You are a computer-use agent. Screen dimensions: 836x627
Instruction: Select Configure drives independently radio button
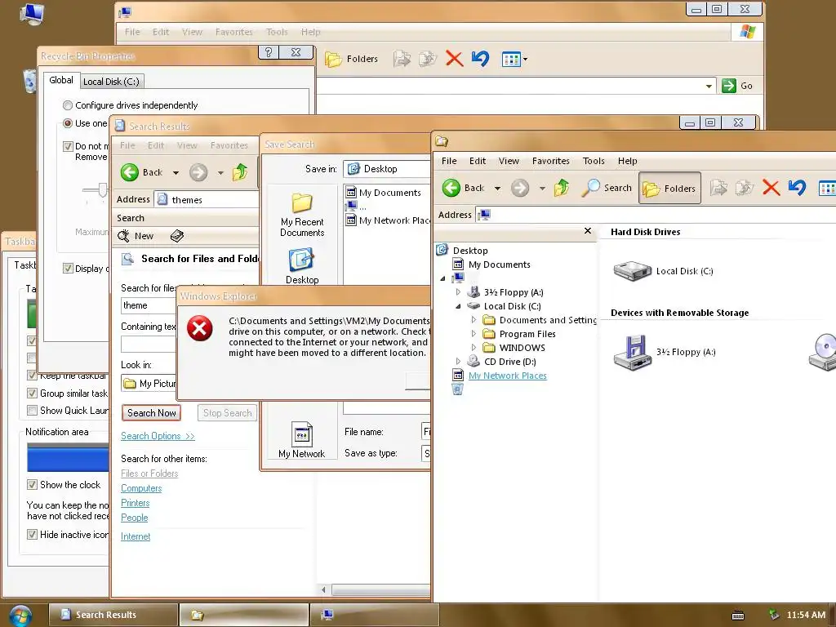(x=68, y=105)
